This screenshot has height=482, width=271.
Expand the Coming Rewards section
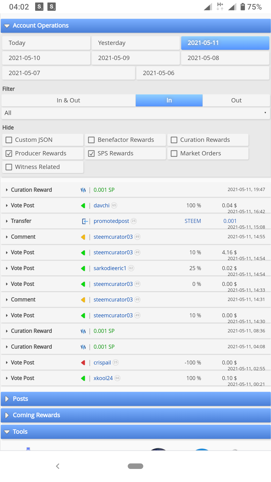[x=135, y=415]
